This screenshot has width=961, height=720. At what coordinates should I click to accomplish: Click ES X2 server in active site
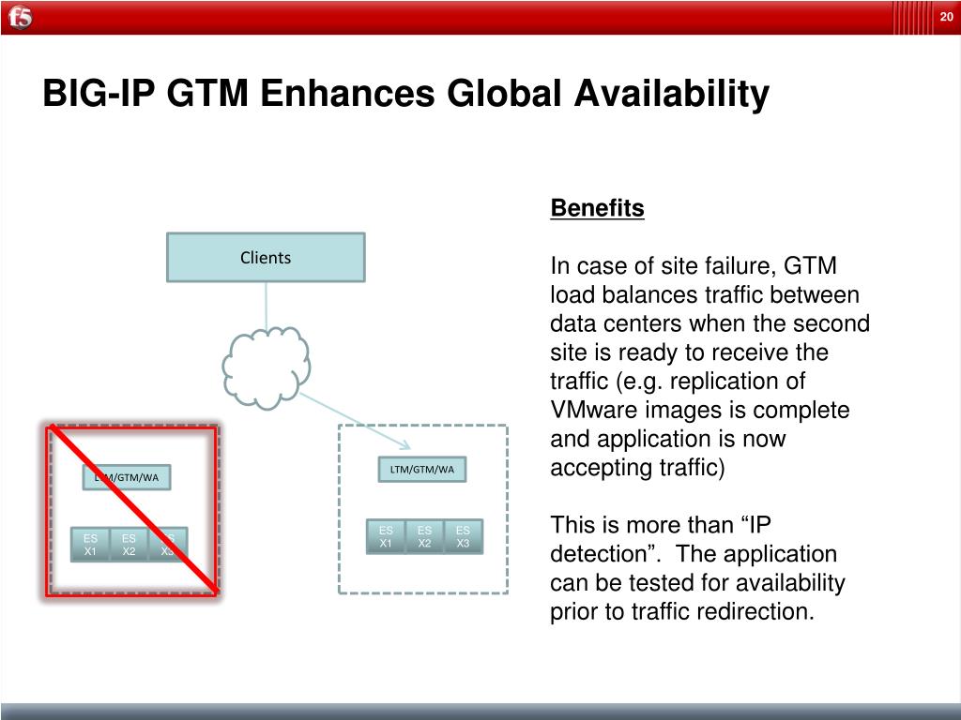click(424, 536)
